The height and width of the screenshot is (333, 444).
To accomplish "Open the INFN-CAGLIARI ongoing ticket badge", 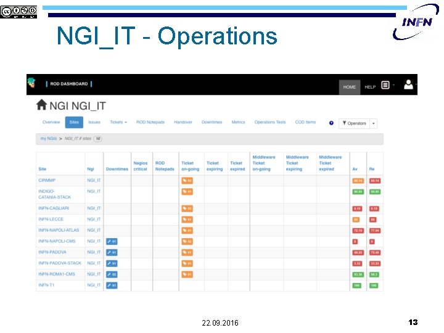I will 187,208.
